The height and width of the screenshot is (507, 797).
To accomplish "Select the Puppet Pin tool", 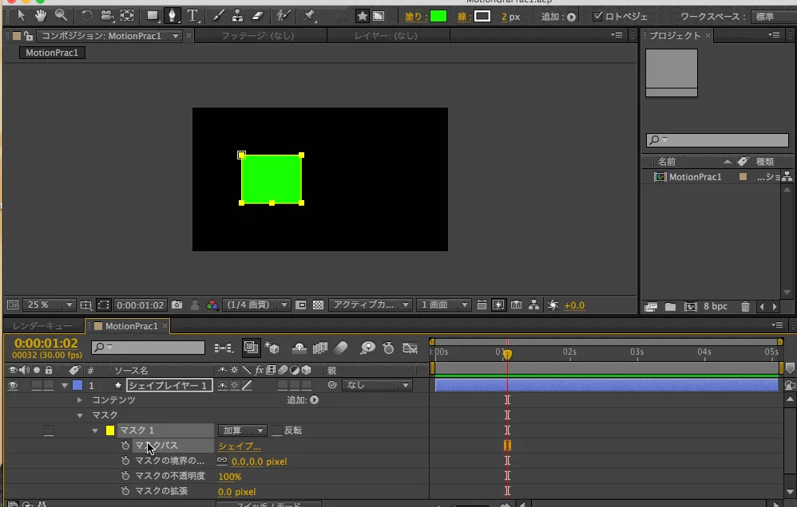I will [x=308, y=15].
